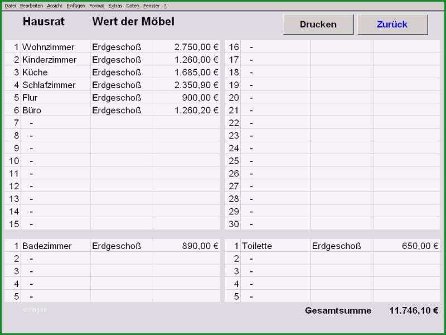Screen dimensions: 446x335
Task: Click the empty name field of row 16
Action: click(275, 47)
